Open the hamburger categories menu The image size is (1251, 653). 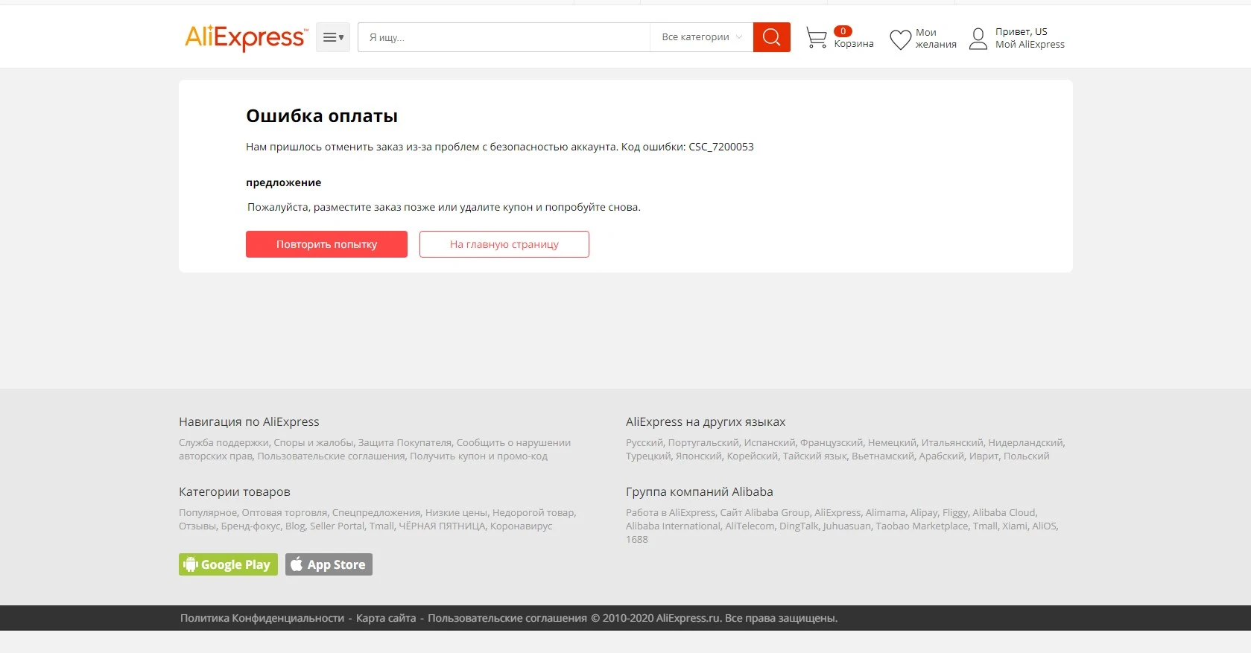(x=333, y=37)
